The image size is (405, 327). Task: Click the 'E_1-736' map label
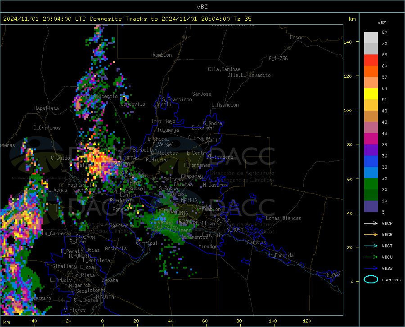point(278,58)
